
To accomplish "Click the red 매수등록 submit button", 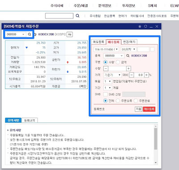I will click(149, 109).
